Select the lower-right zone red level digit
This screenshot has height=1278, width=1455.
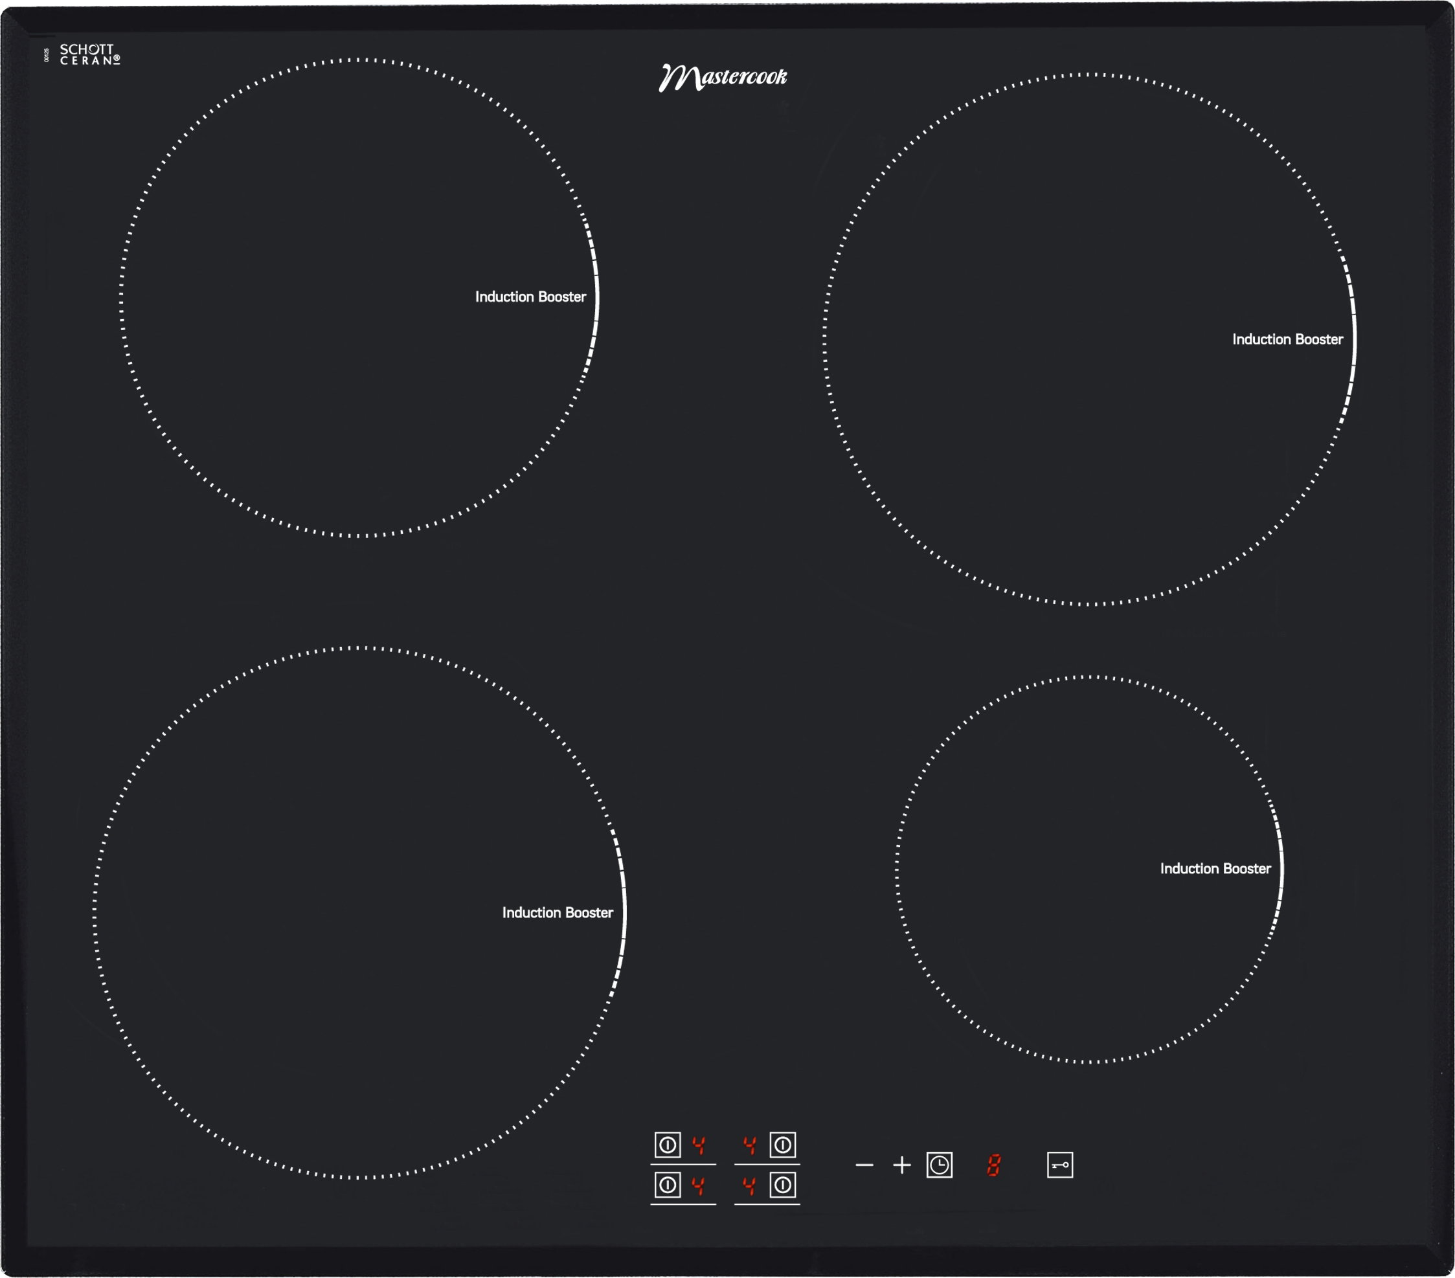click(x=750, y=1185)
